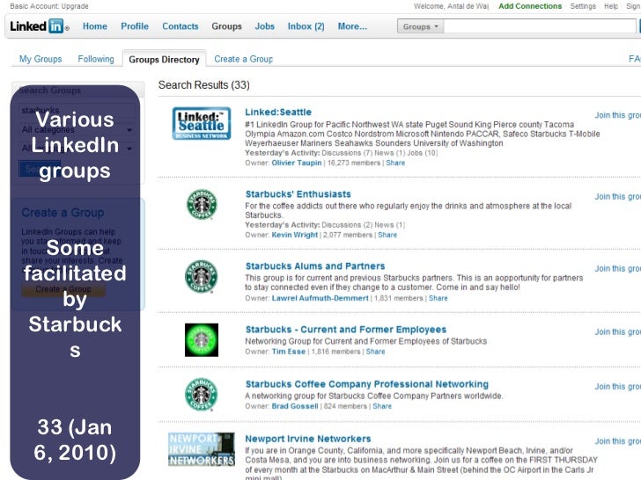Click the Starbucks Coffee Company Professional Networking logo
This screenshot has height=480, width=641.
(201, 394)
